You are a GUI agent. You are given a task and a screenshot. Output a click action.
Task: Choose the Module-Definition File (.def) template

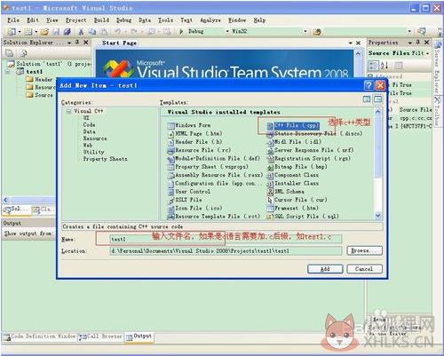214,159
